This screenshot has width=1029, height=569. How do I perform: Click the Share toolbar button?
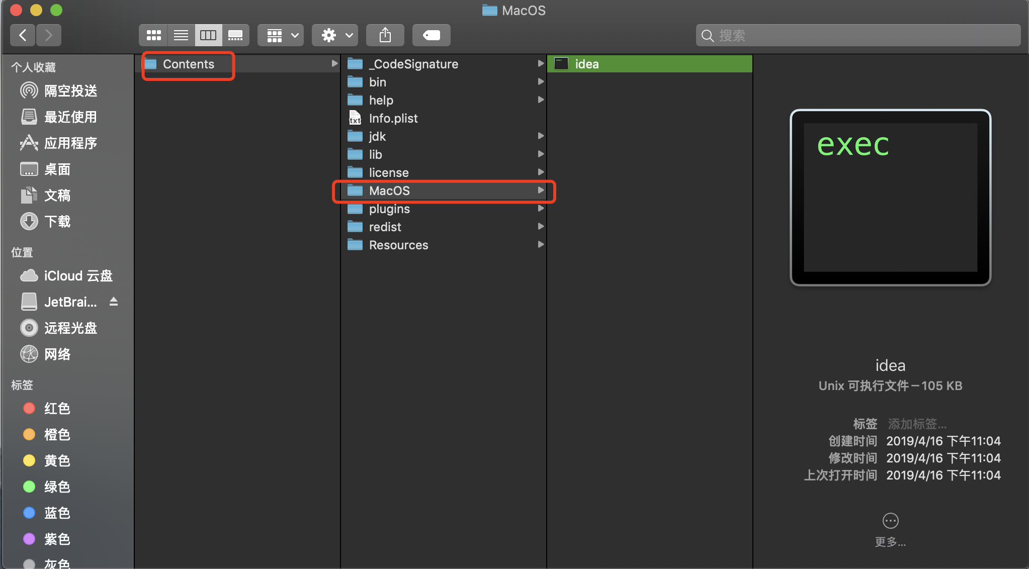(385, 35)
